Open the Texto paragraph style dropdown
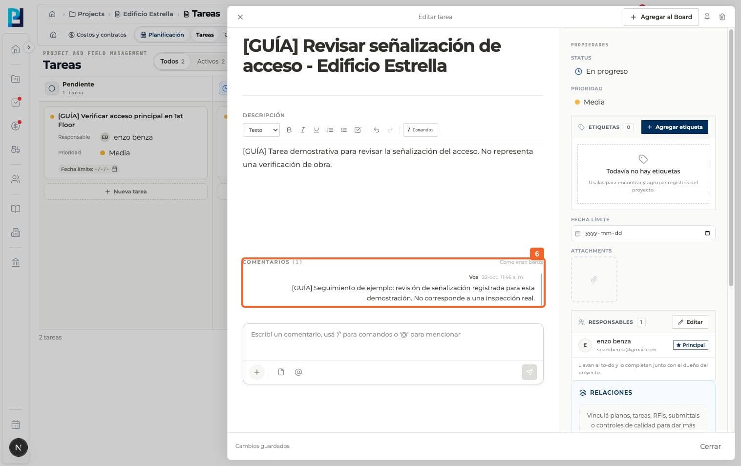741x466 pixels. pyautogui.click(x=261, y=130)
